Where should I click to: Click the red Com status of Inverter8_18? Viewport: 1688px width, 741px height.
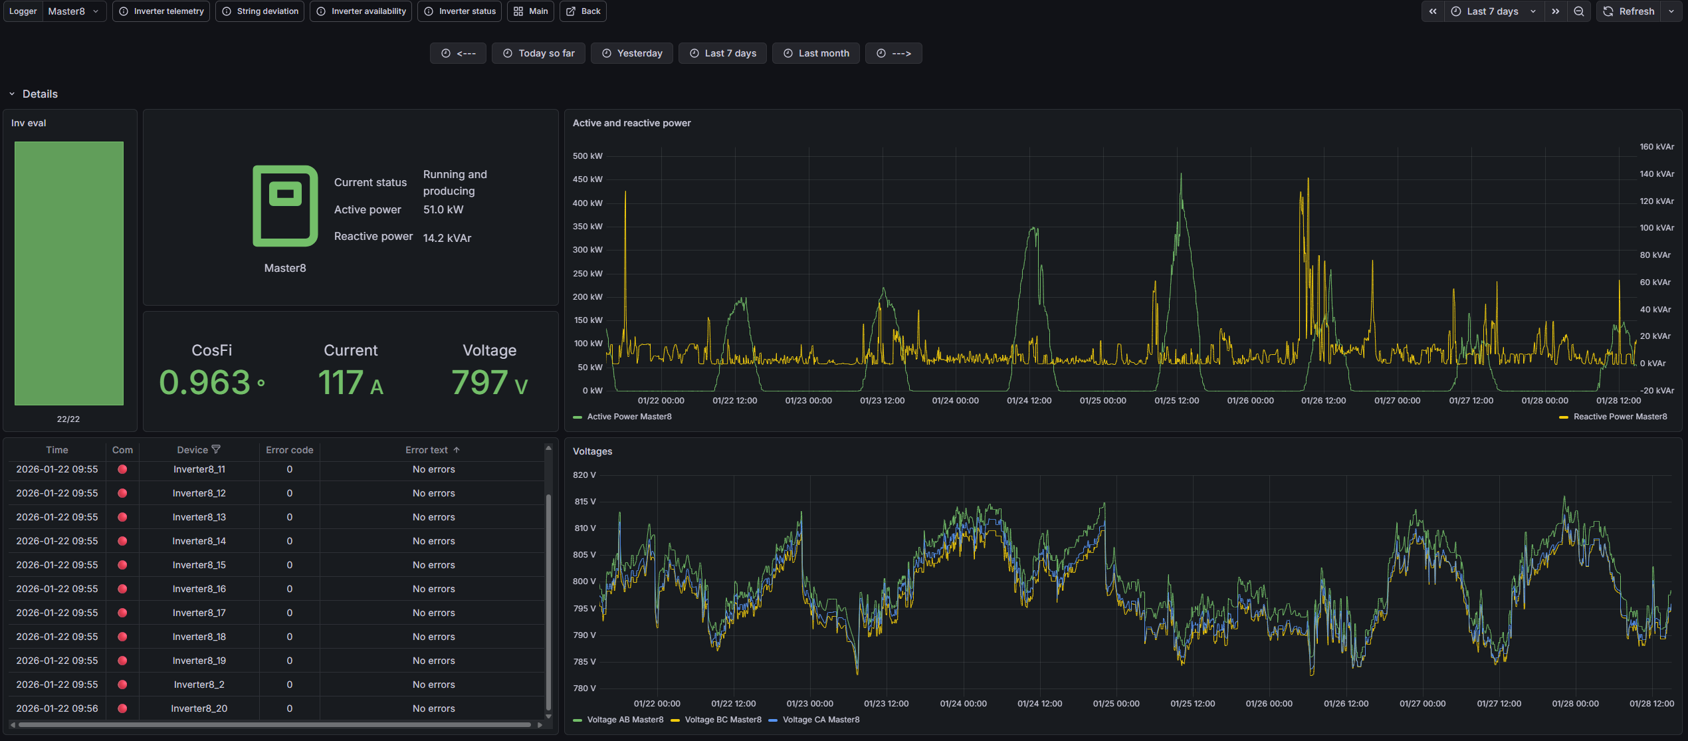[x=122, y=637]
